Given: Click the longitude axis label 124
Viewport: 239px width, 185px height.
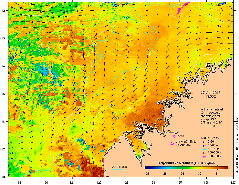Looking at the screenshot, I should [153, 182].
